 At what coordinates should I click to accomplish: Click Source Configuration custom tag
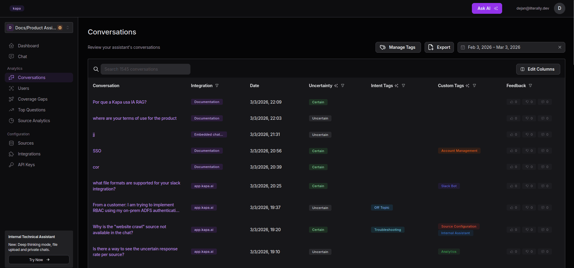[459, 226]
